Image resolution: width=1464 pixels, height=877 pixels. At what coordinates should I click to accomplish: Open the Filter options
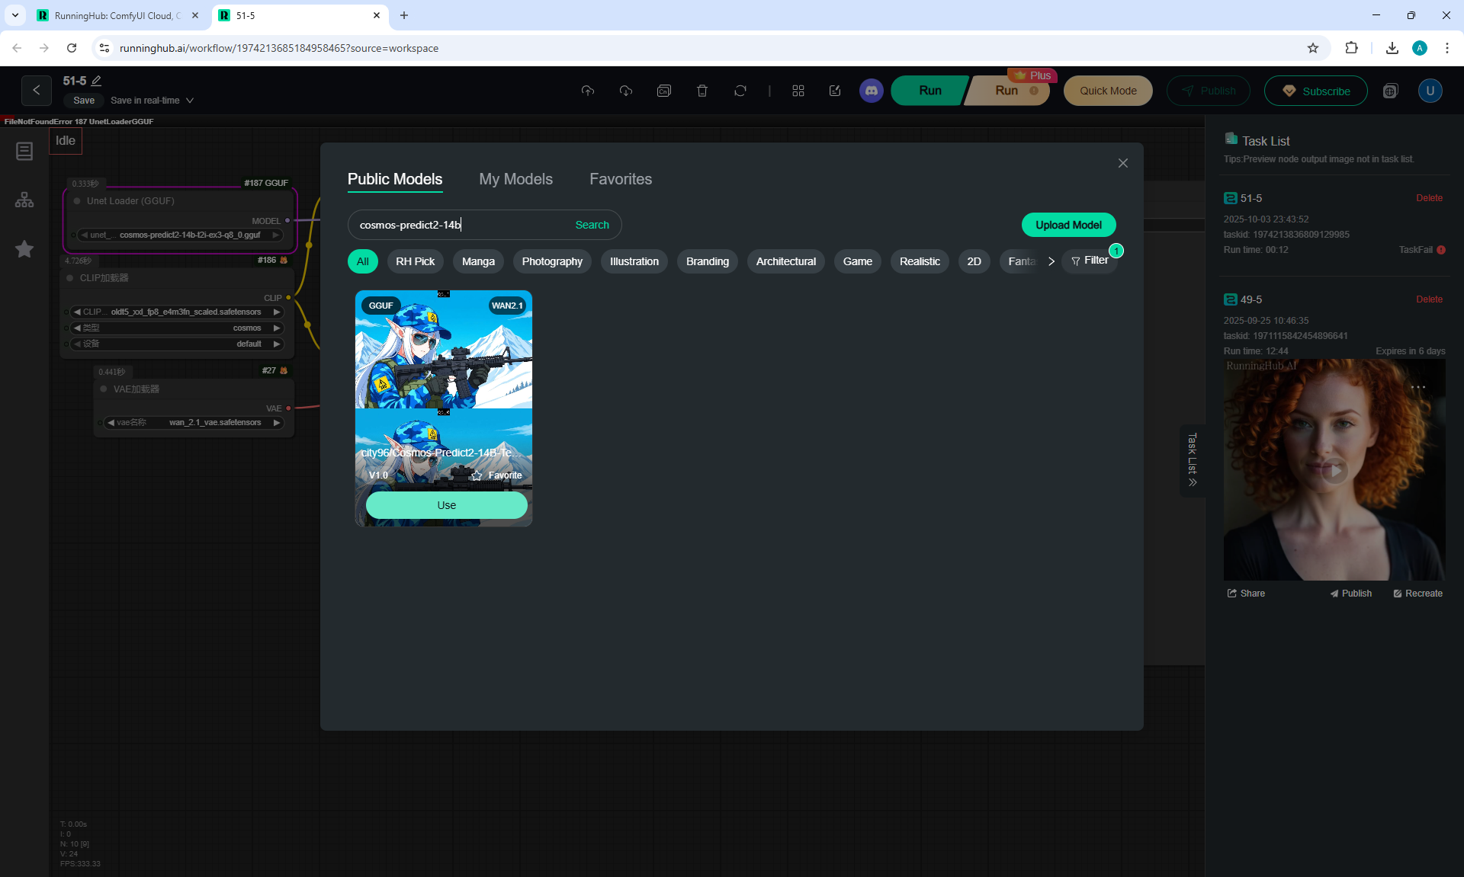(x=1089, y=261)
